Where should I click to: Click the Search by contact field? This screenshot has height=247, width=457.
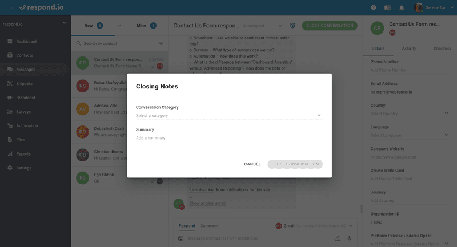coord(119,44)
